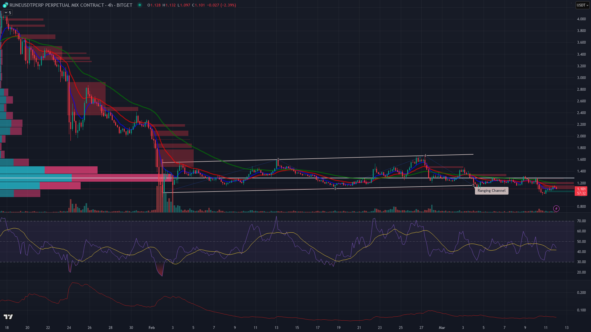Select the Ranging Channel label
The width and height of the screenshot is (591, 332).
pos(492,191)
